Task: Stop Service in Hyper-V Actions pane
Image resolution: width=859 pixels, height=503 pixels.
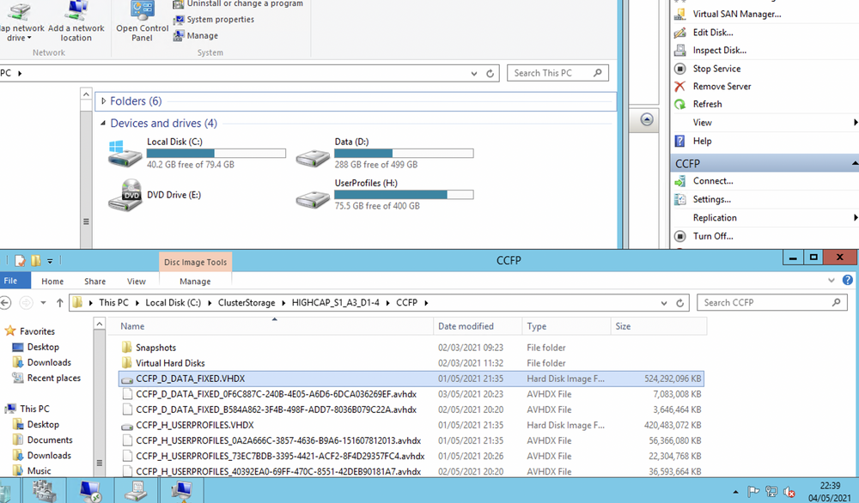Action: [x=716, y=69]
